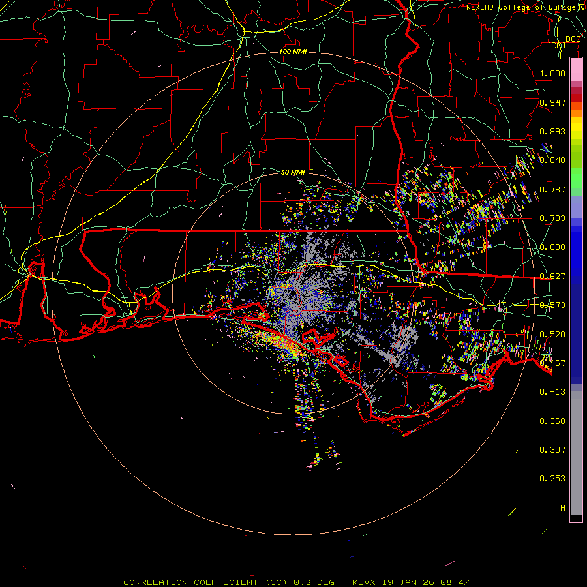Click the [CC] units label
This screenshot has height=587, width=587.
(557, 45)
